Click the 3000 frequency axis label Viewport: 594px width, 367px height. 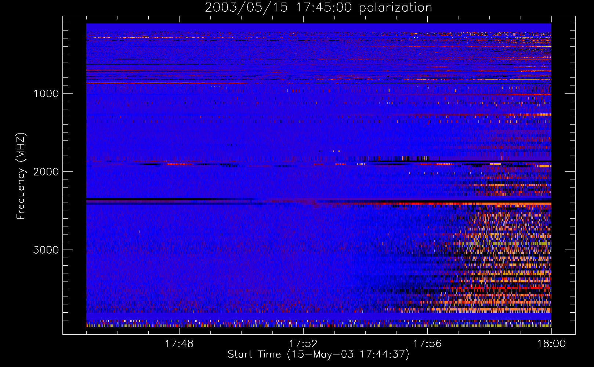(x=46, y=250)
